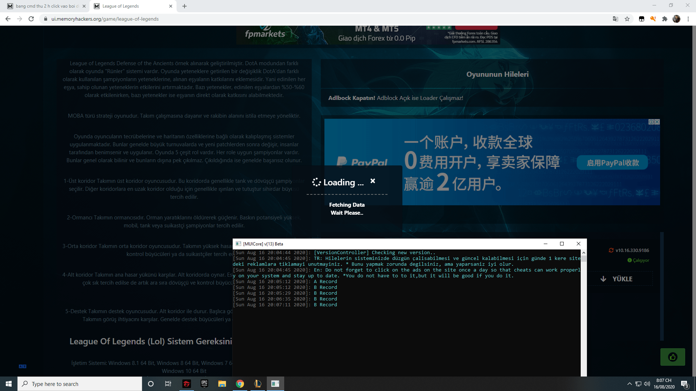Open File Explorer from the taskbar
The image size is (696, 391).
222,384
